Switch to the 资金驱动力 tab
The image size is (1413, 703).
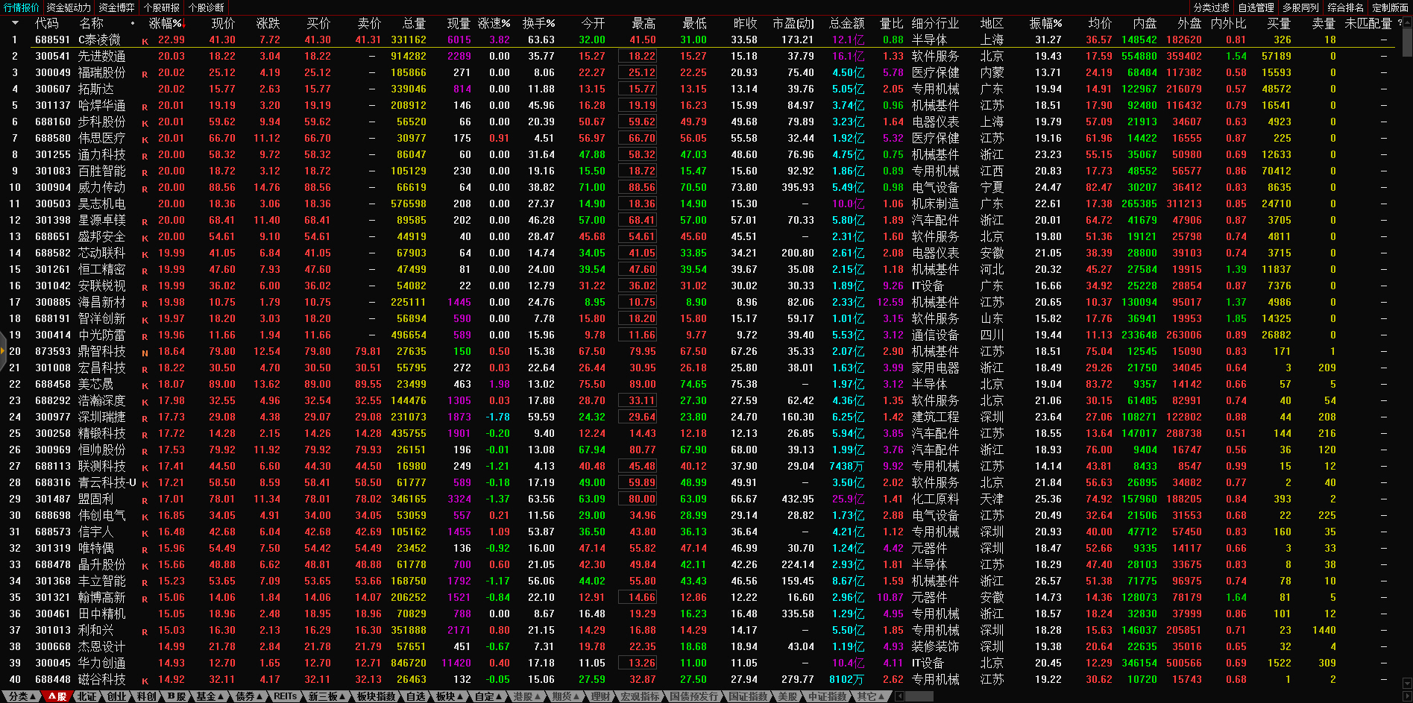(69, 7)
